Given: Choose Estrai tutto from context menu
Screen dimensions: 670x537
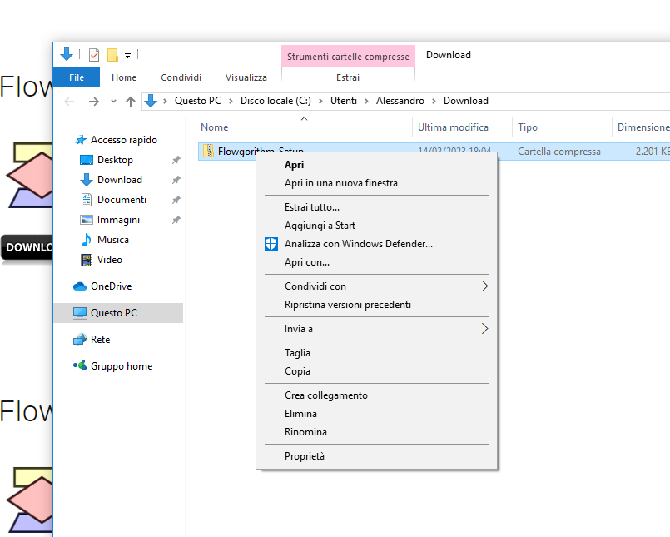Looking at the screenshot, I should pyautogui.click(x=311, y=207).
